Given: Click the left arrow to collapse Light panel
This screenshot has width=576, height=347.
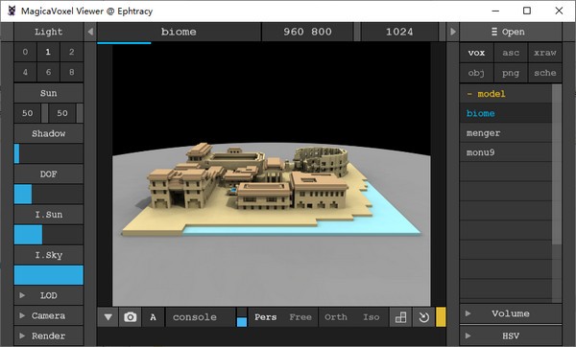Looking at the screenshot, I should click(90, 32).
